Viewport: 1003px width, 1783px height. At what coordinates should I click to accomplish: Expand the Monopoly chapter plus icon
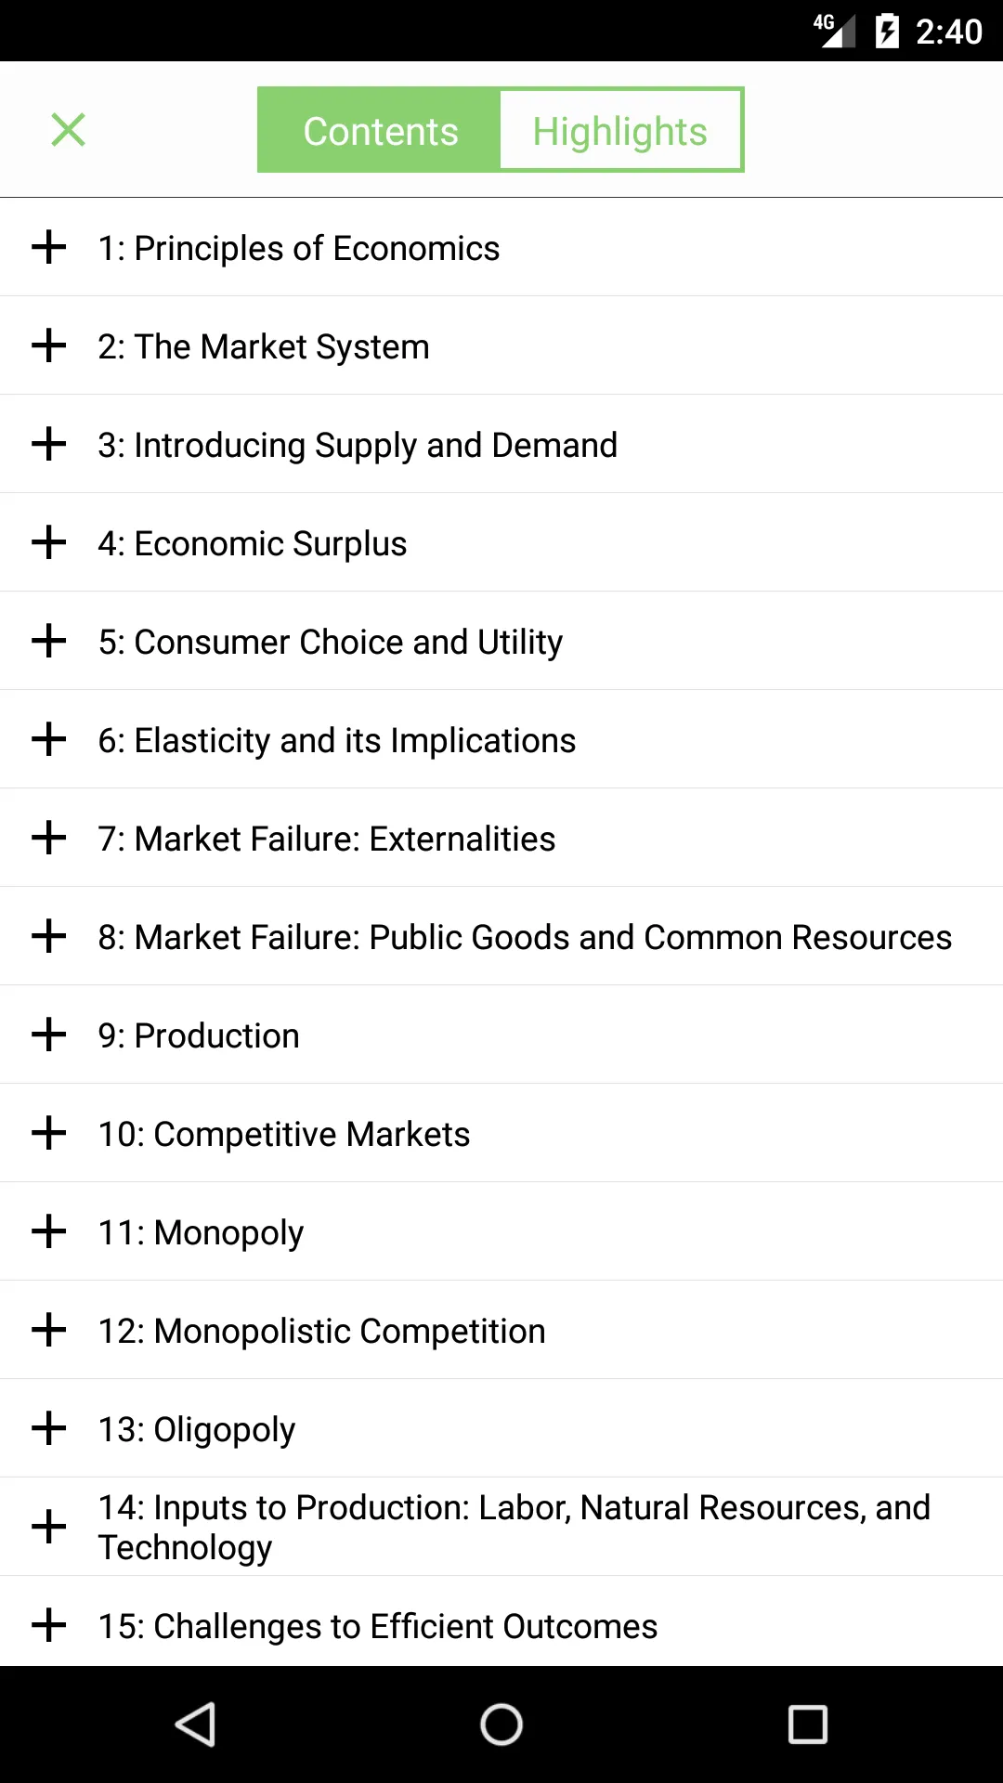coord(48,1231)
